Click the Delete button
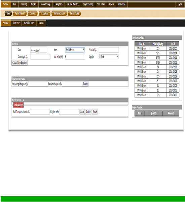 [88, 112]
